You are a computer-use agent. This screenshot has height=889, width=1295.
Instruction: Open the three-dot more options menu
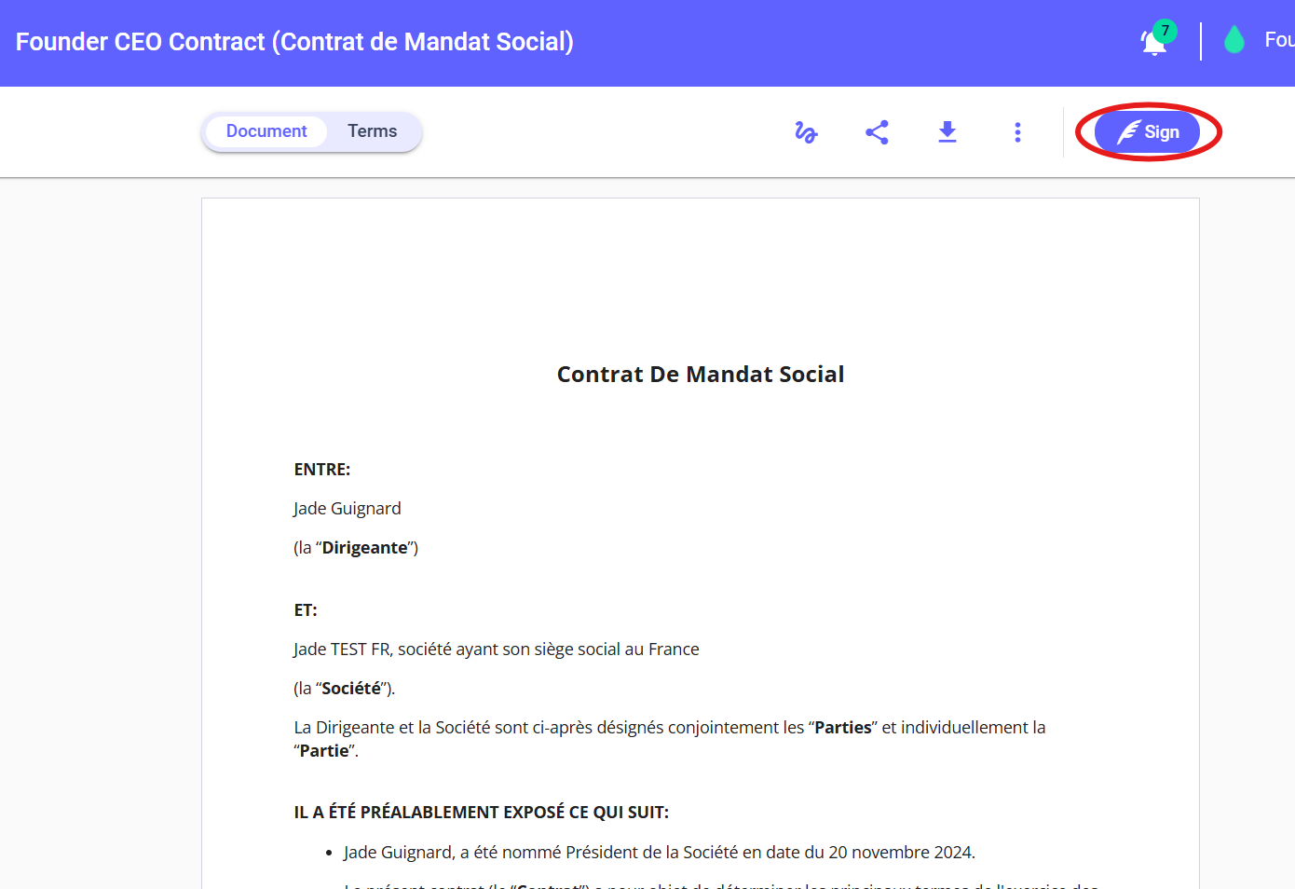[1017, 132]
